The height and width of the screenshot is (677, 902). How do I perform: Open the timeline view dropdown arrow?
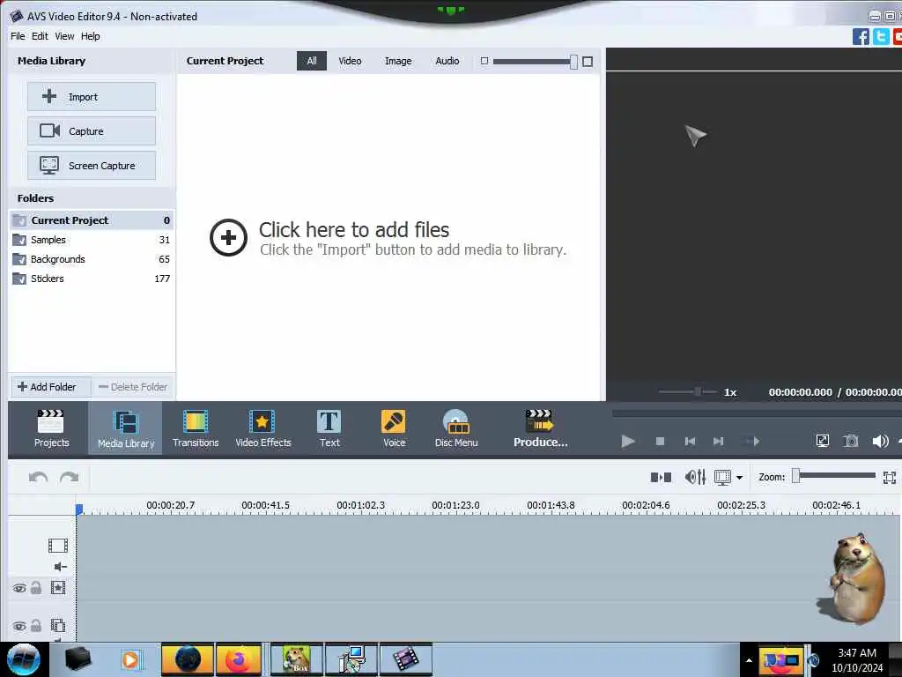739,477
